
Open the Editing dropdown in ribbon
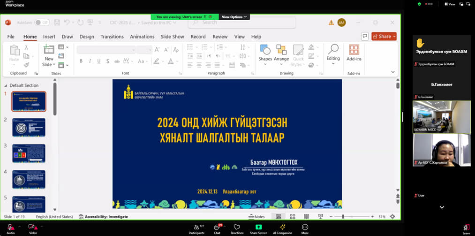(x=333, y=53)
